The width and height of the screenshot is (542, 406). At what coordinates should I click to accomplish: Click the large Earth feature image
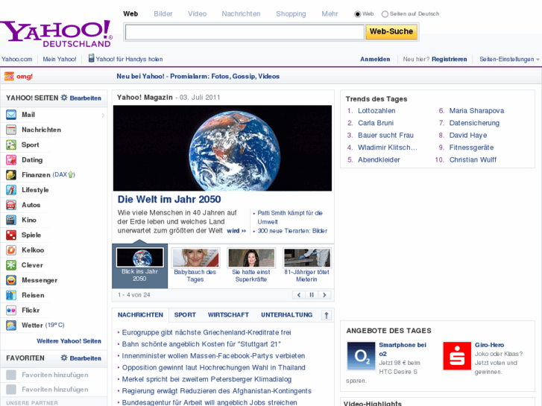(x=222, y=148)
